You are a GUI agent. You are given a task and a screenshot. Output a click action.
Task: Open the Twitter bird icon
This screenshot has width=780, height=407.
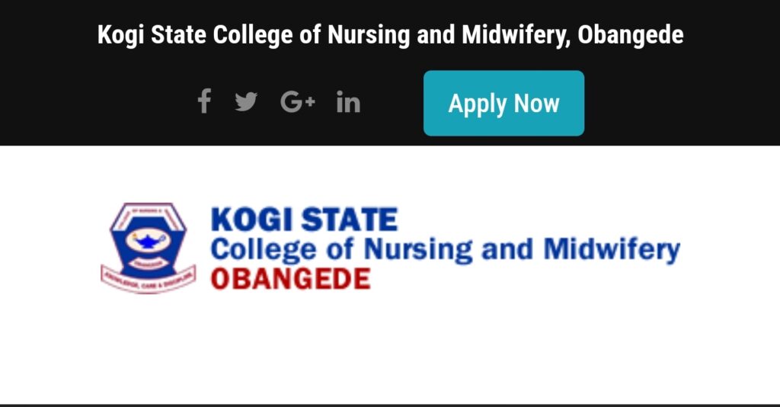click(x=246, y=102)
